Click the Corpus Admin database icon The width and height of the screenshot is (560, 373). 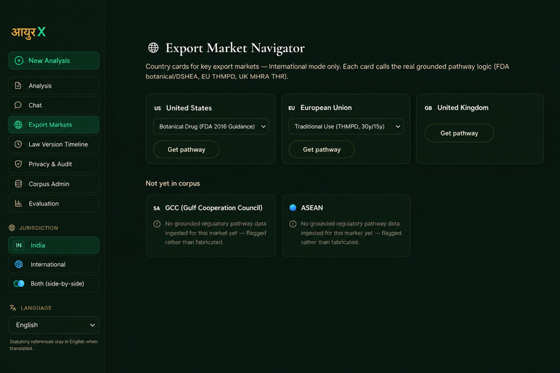point(18,184)
